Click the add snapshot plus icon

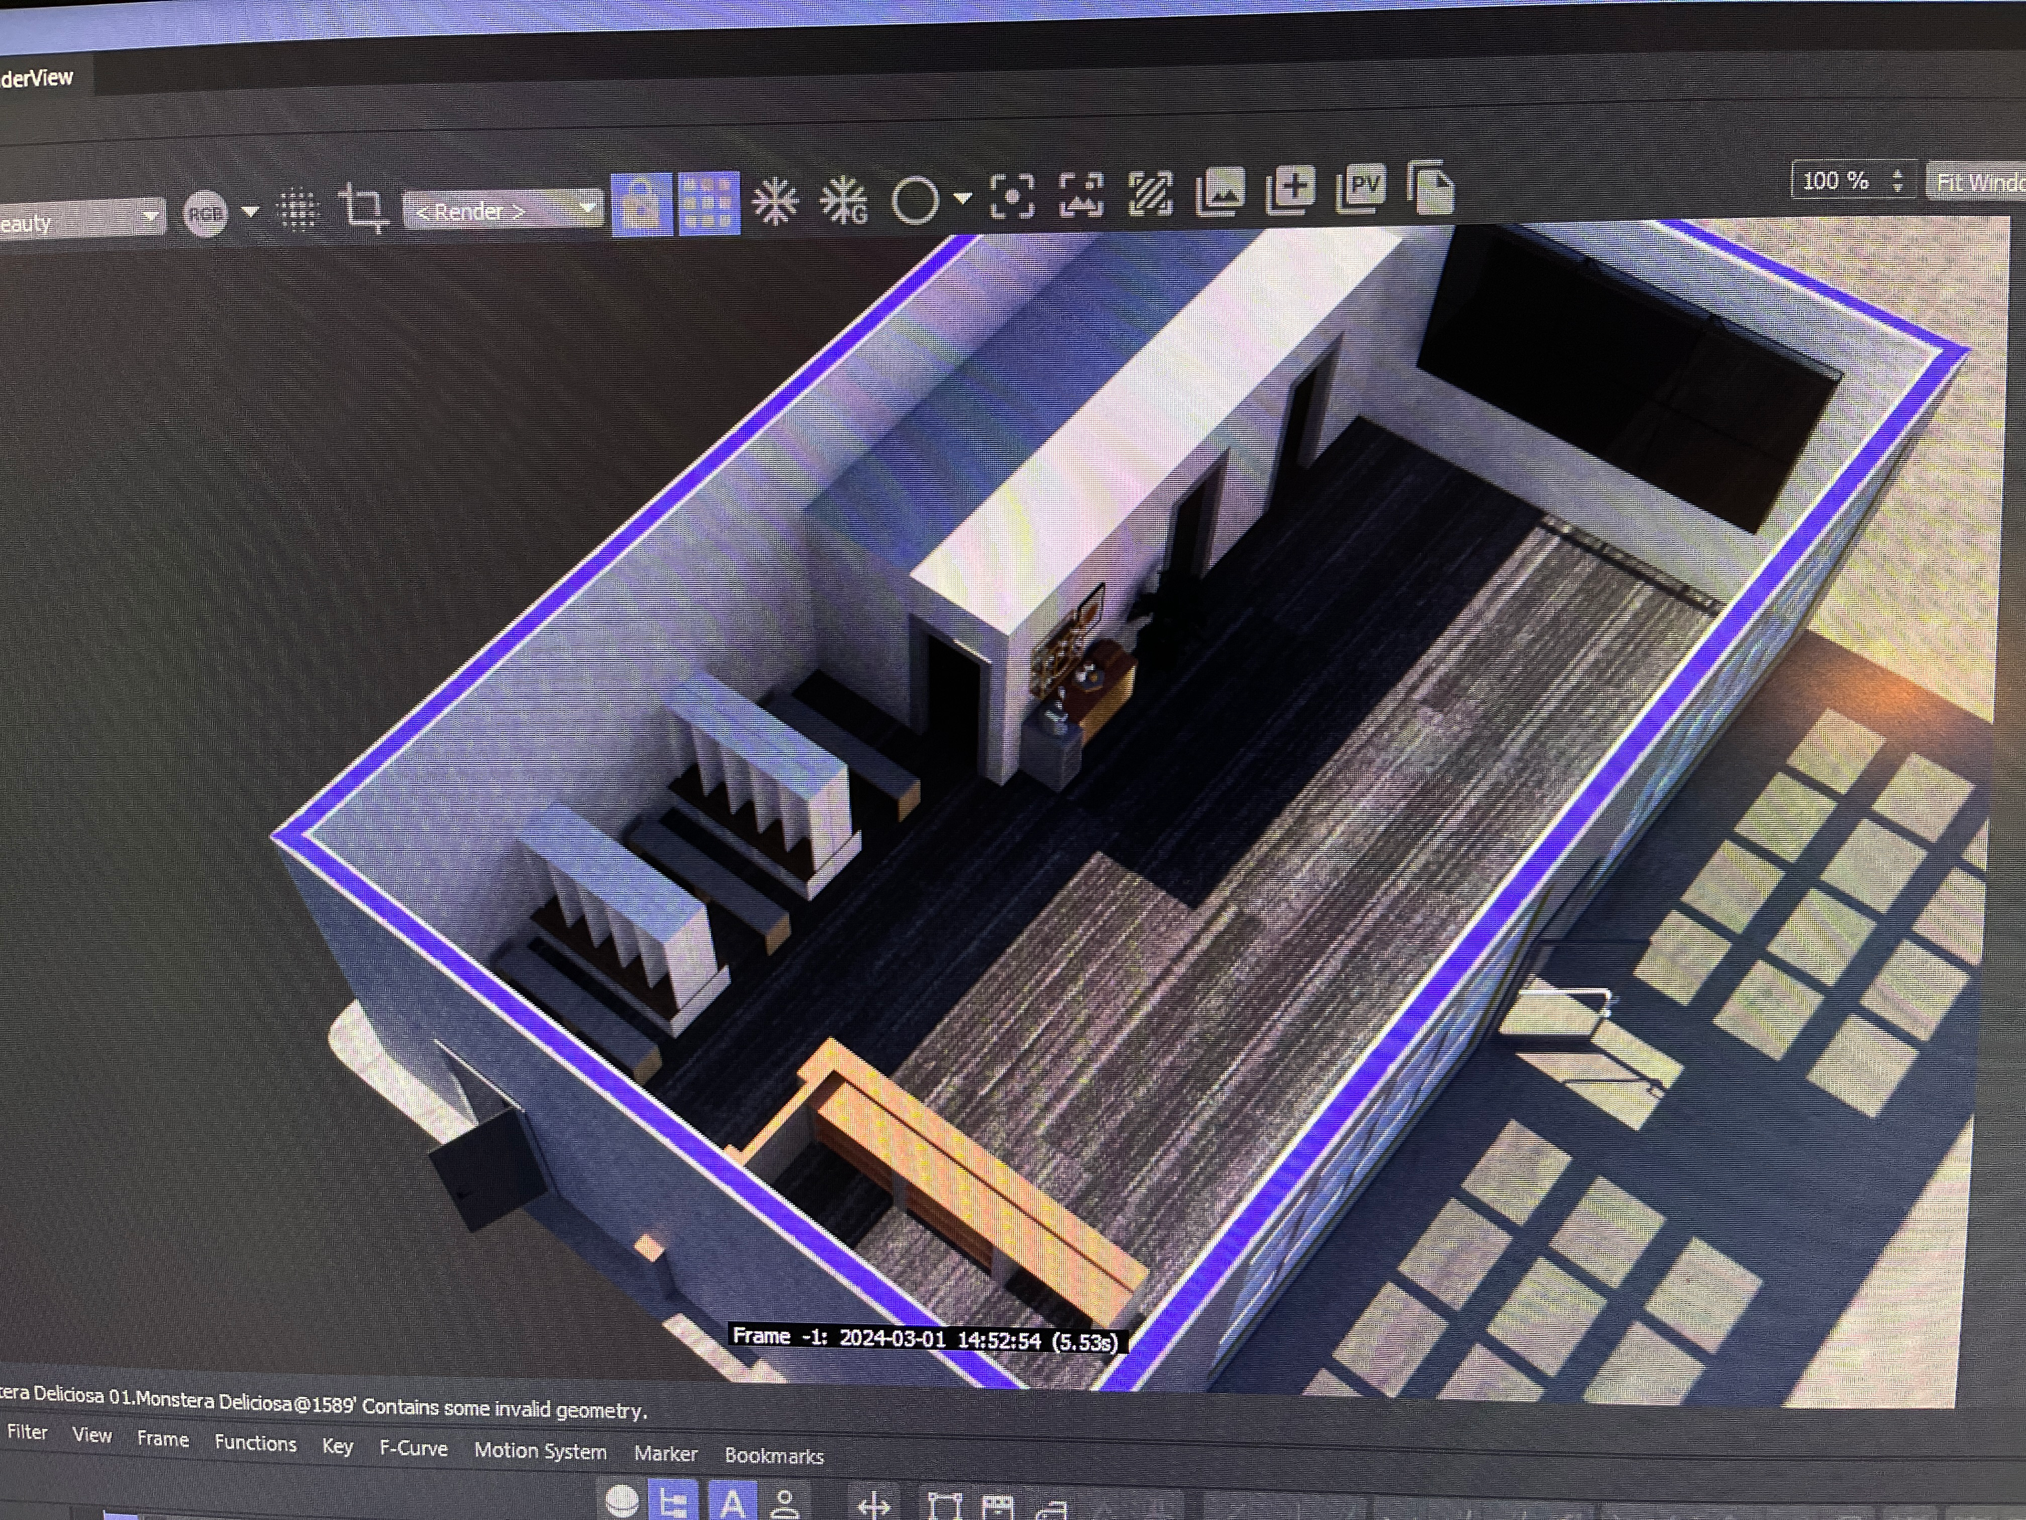tap(1291, 189)
